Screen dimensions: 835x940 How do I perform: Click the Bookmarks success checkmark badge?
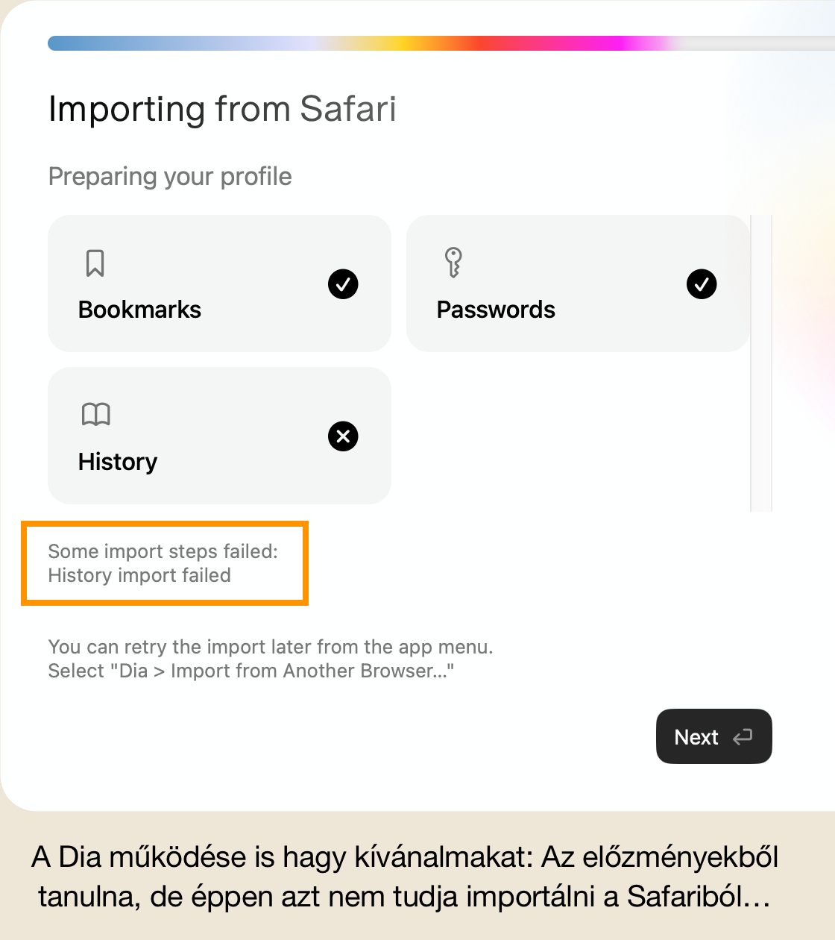coord(343,284)
